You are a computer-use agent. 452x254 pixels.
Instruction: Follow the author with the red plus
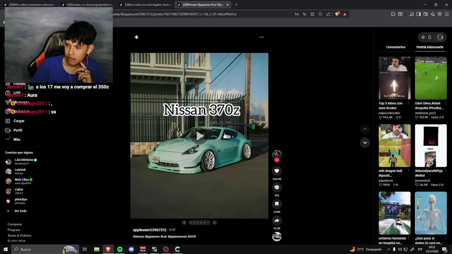pos(277,160)
